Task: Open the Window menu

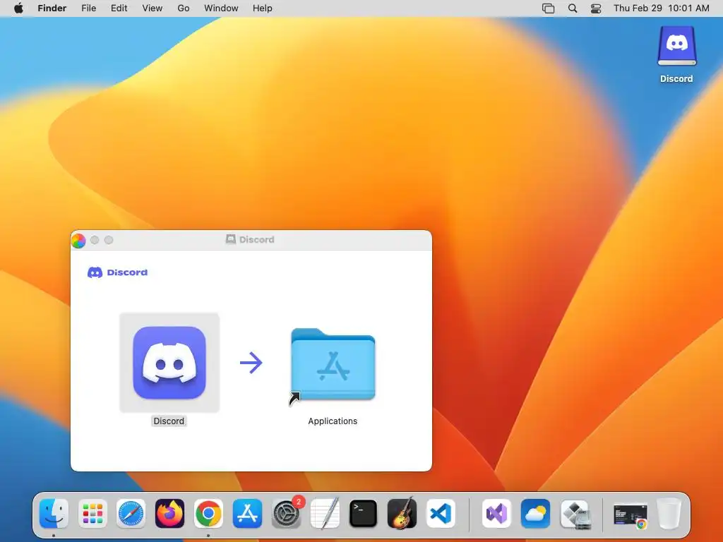Action: [221, 8]
